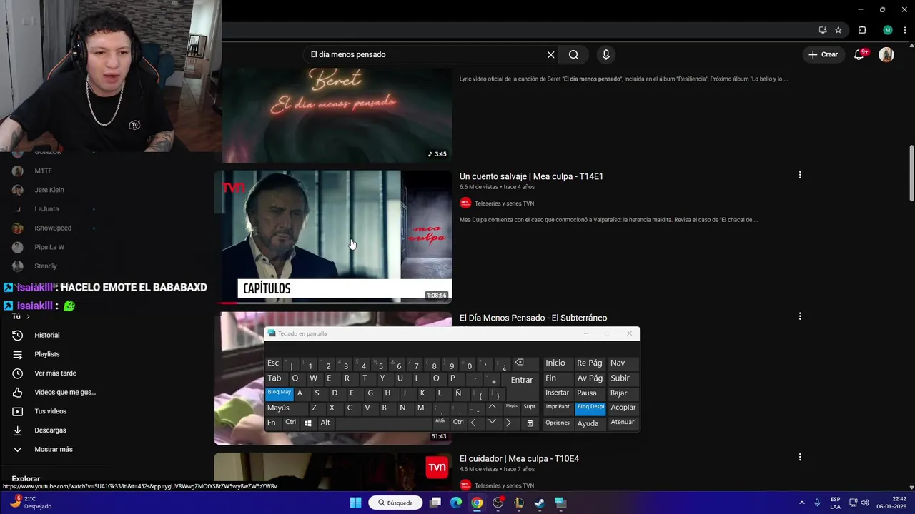Screen dimensions: 915x514
Task: Toggle the right Ctrl key on the keyboard
Action: pos(458,423)
